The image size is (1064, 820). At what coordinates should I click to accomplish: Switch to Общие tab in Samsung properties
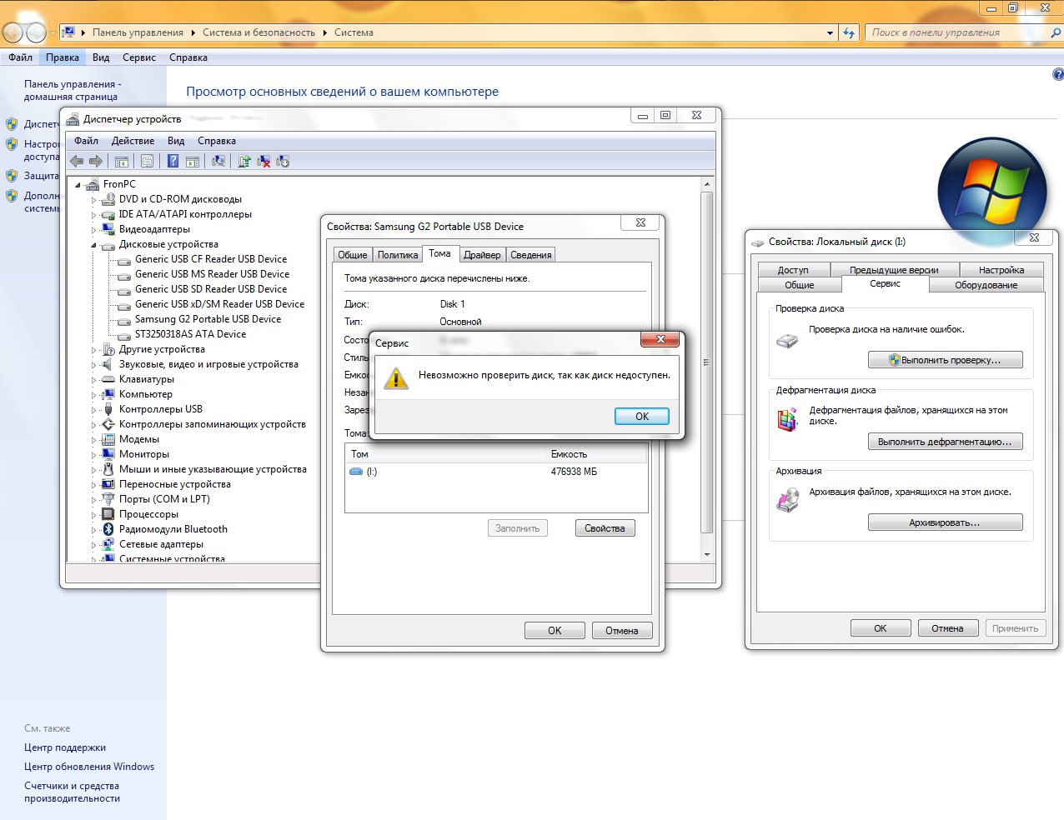point(353,255)
